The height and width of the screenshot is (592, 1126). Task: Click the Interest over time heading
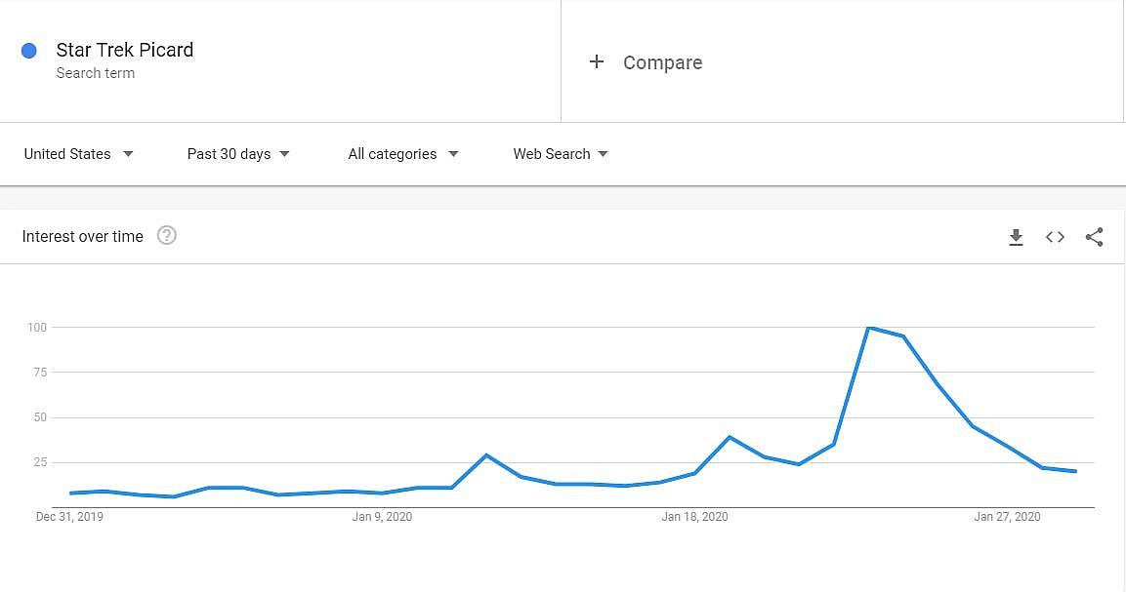coord(83,236)
